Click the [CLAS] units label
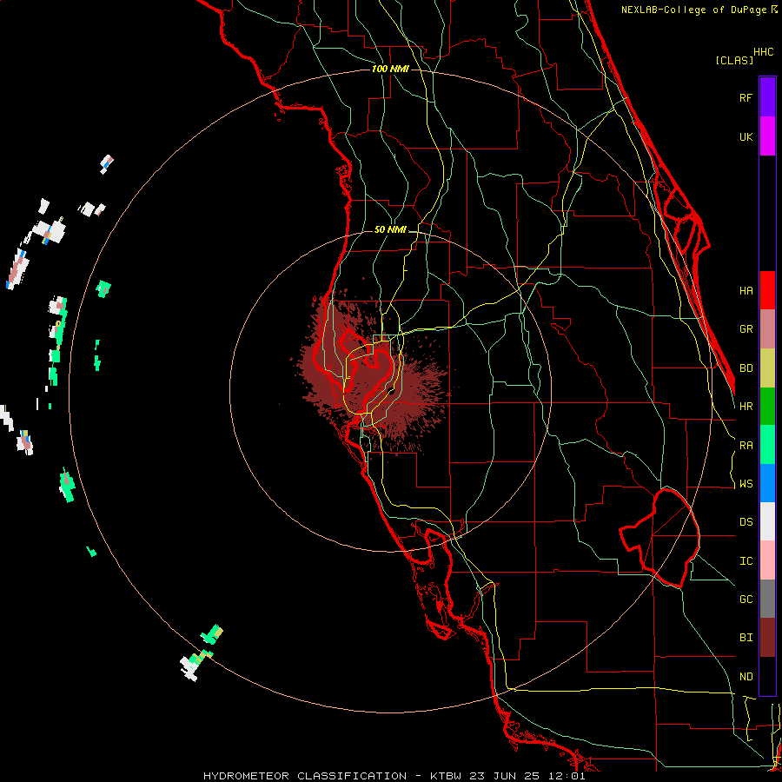The image size is (782, 782). click(734, 61)
